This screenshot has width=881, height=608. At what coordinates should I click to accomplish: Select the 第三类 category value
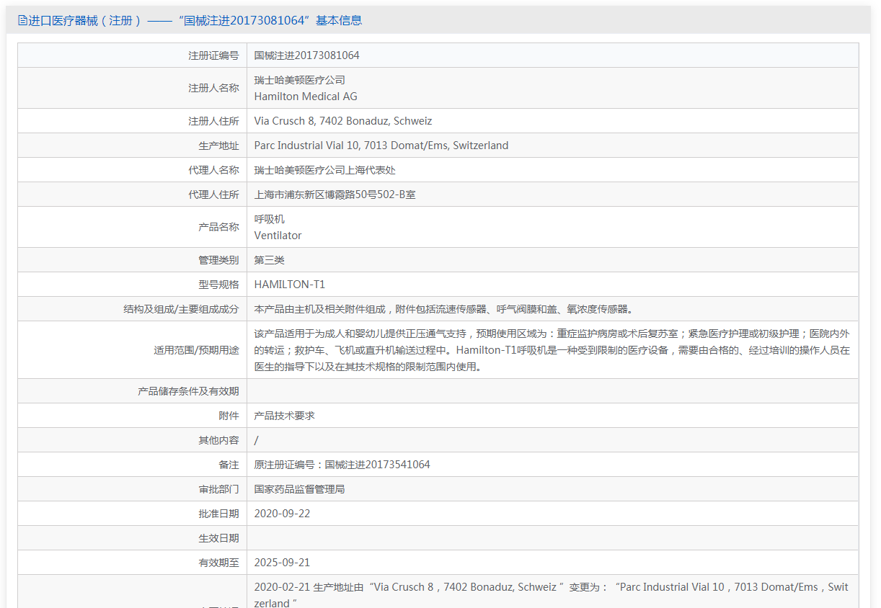tap(270, 260)
